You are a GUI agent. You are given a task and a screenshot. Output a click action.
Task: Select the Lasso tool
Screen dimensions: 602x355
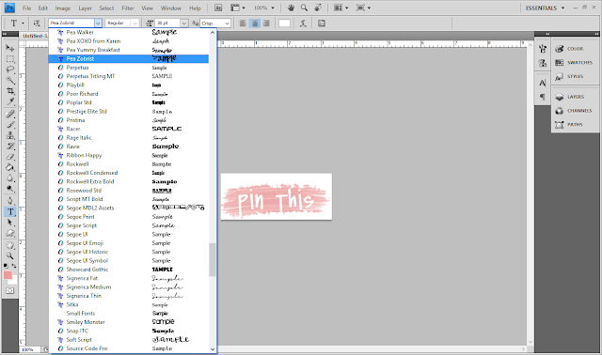pos(10,69)
